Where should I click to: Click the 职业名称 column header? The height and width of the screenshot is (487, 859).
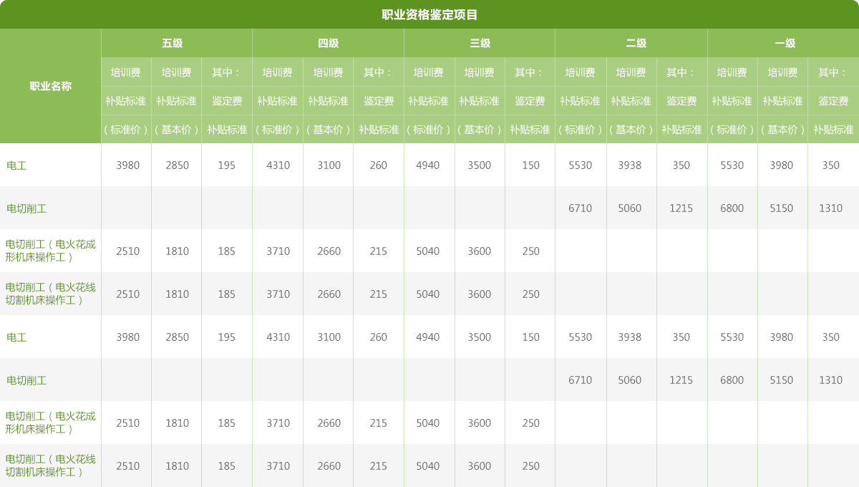pos(50,86)
